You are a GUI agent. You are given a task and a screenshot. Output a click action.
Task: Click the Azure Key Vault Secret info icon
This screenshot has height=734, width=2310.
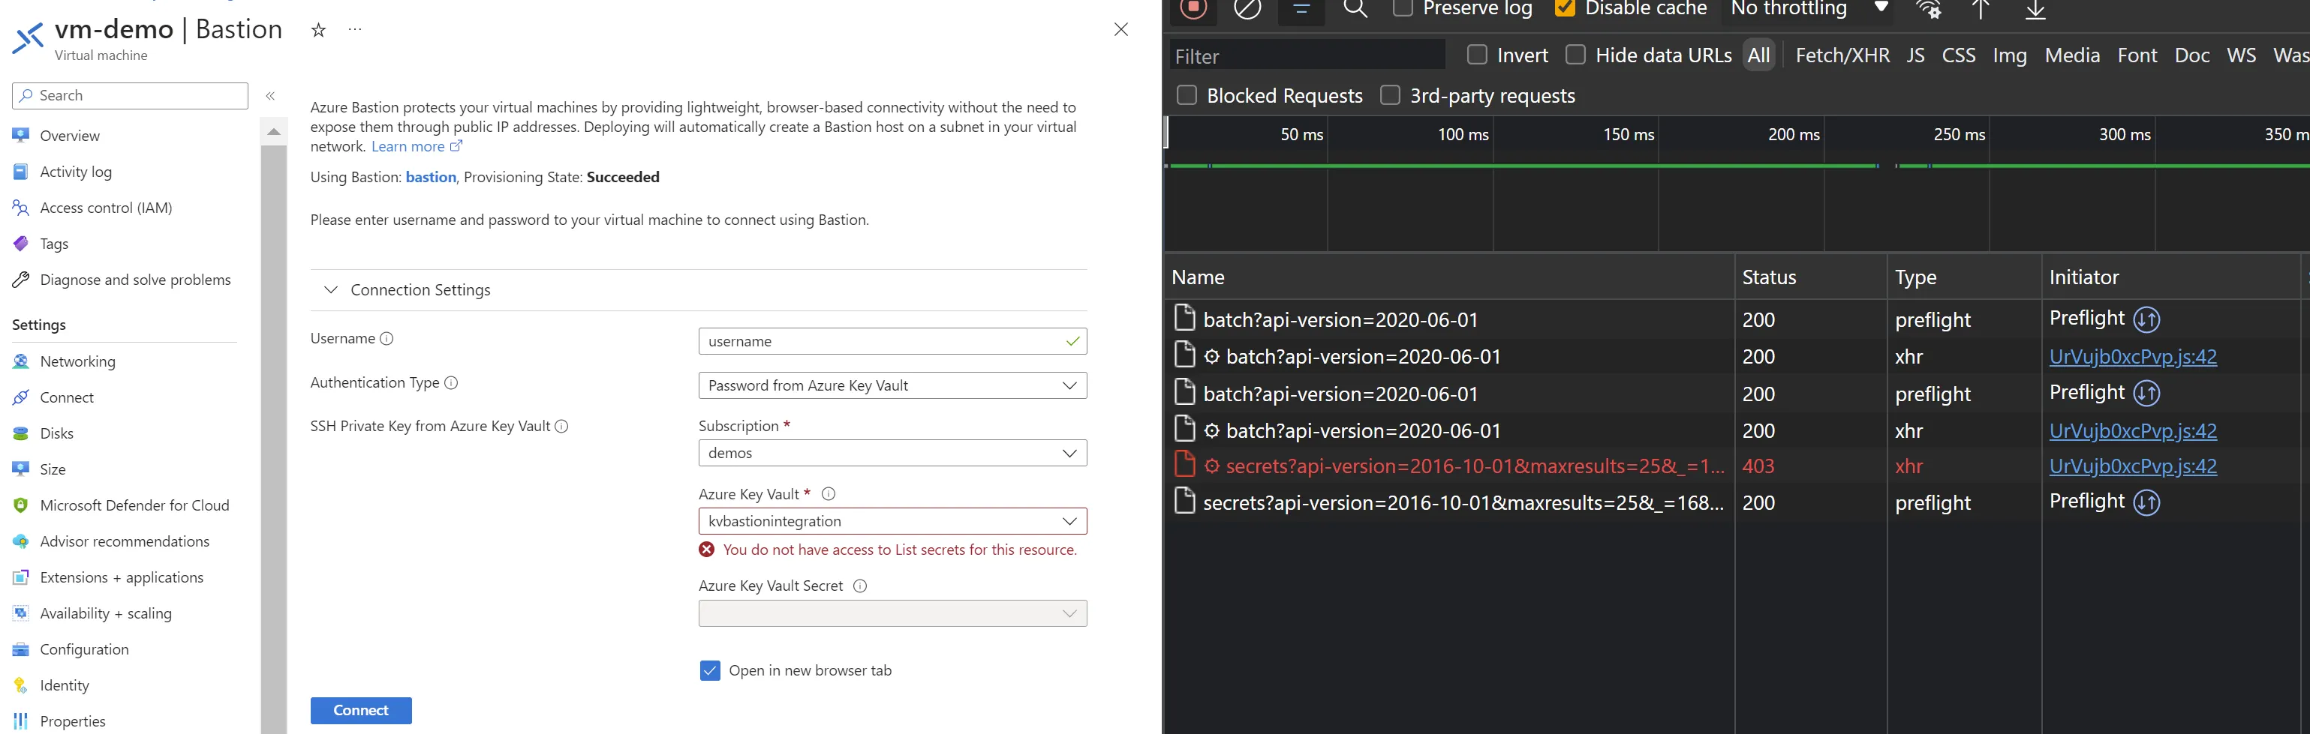(x=860, y=586)
